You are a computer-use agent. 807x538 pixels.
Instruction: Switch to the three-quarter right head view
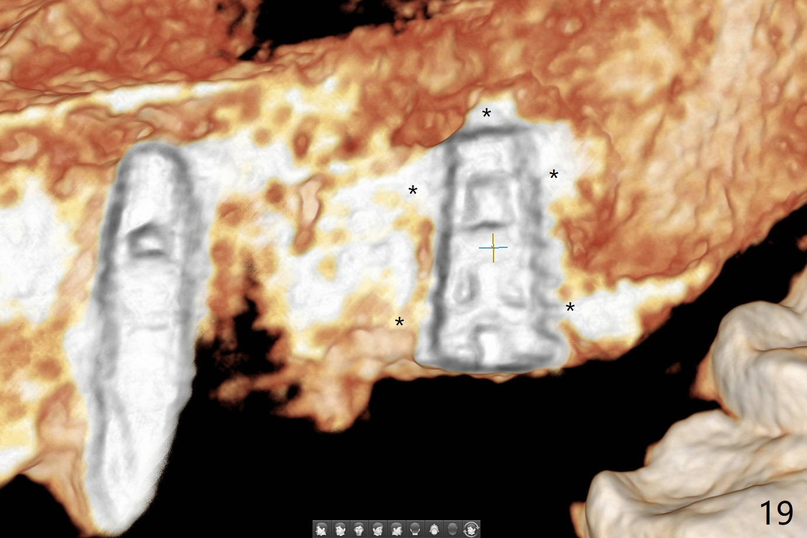[x=377, y=529]
